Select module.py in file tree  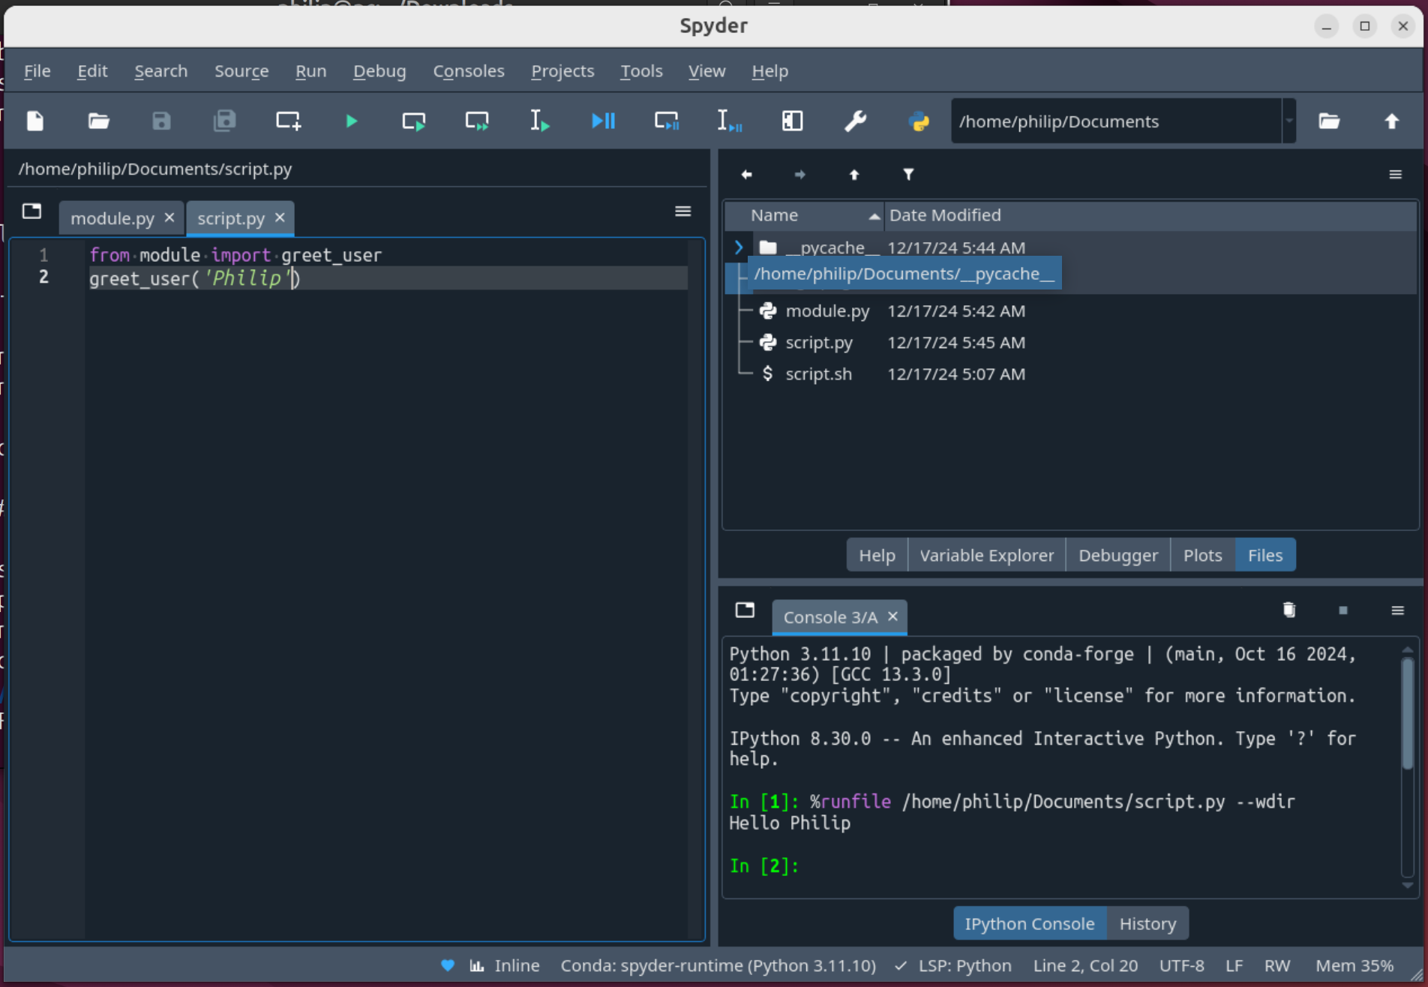(826, 310)
